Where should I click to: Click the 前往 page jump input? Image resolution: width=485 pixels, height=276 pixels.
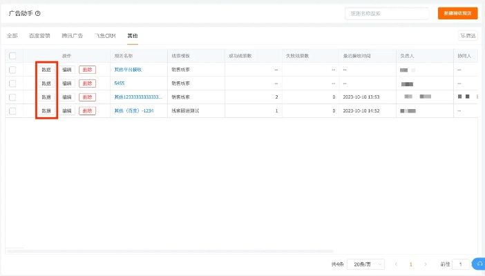(x=461, y=264)
